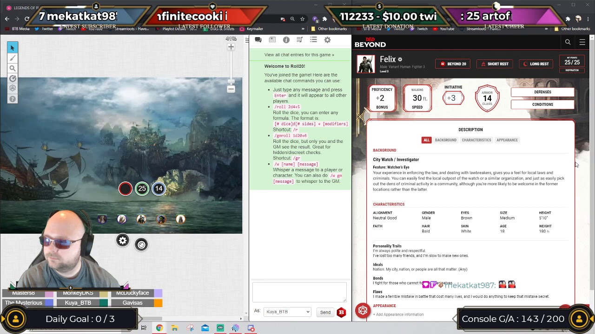The width and height of the screenshot is (595, 334).
Task: Open character settings gear next to Felix
Action: pos(400,59)
